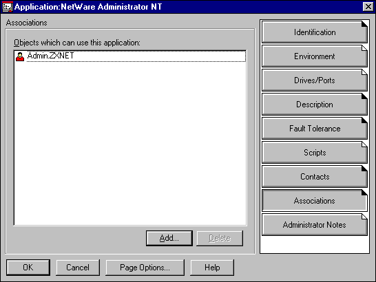Switch to the Contacts page
This screenshot has width=376, height=282.
tap(315, 177)
